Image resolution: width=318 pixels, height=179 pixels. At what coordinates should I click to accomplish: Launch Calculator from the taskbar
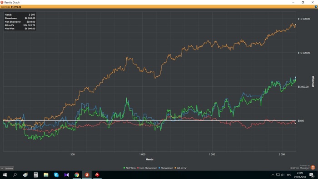pos(36,175)
